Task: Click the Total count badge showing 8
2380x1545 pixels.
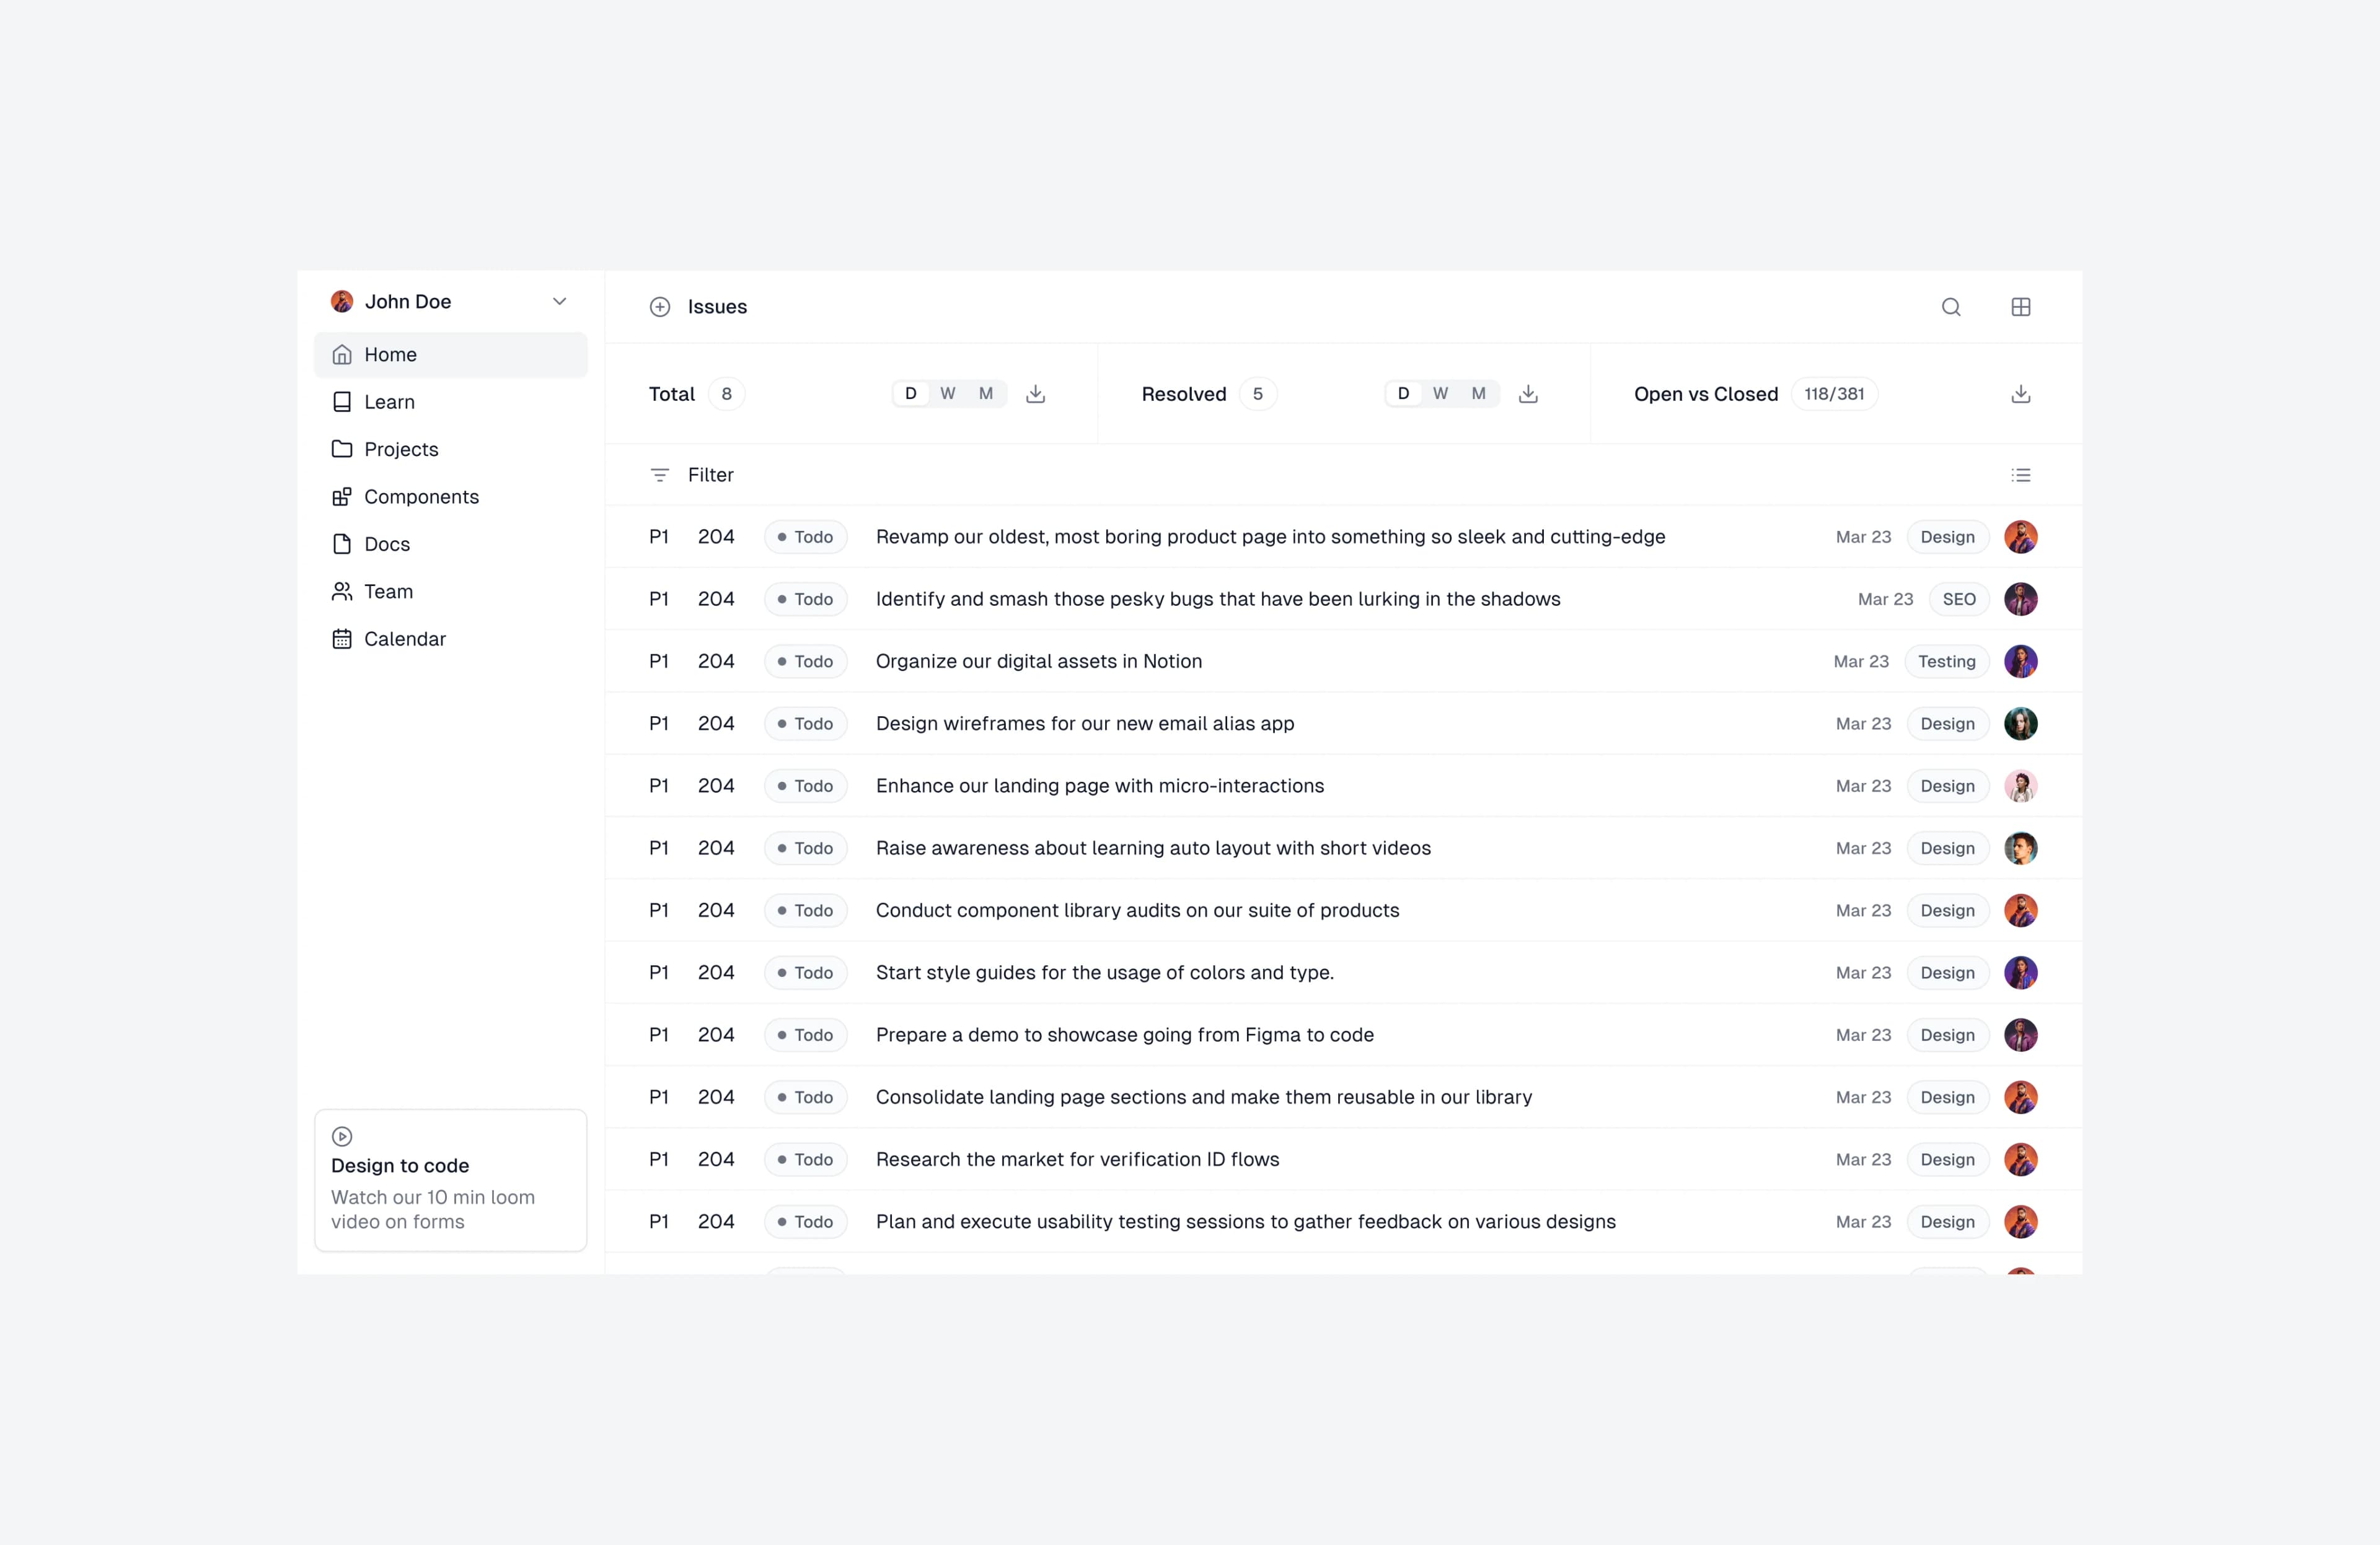Action: pos(727,394)
